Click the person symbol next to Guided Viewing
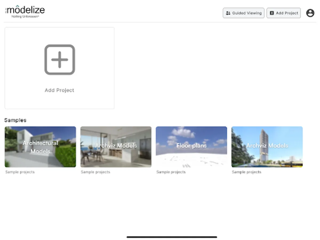Screen dimensions: 320x240 pyautogui.click(x=228, y=13)
